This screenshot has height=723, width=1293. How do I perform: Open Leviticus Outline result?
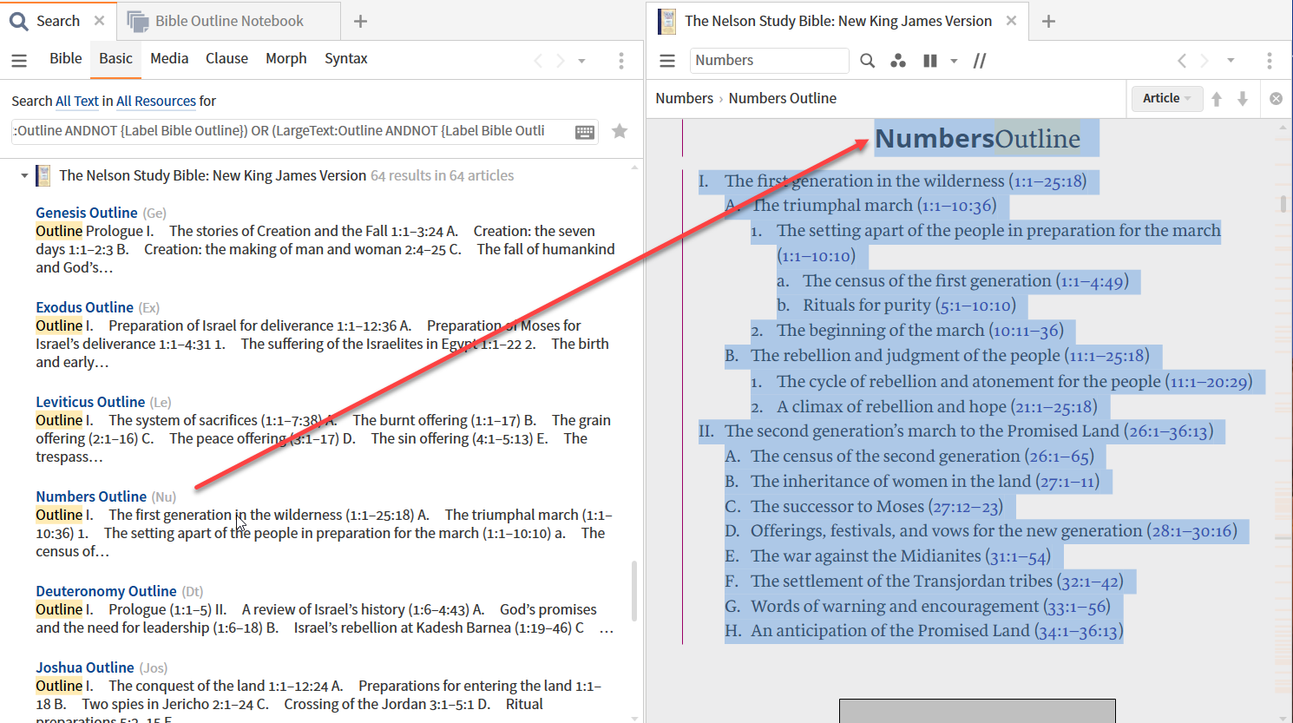click(90, 402)
